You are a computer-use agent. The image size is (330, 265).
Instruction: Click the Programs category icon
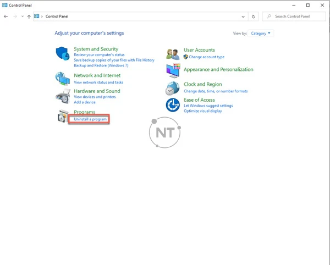pyautogui.click(x=63, y=116)
